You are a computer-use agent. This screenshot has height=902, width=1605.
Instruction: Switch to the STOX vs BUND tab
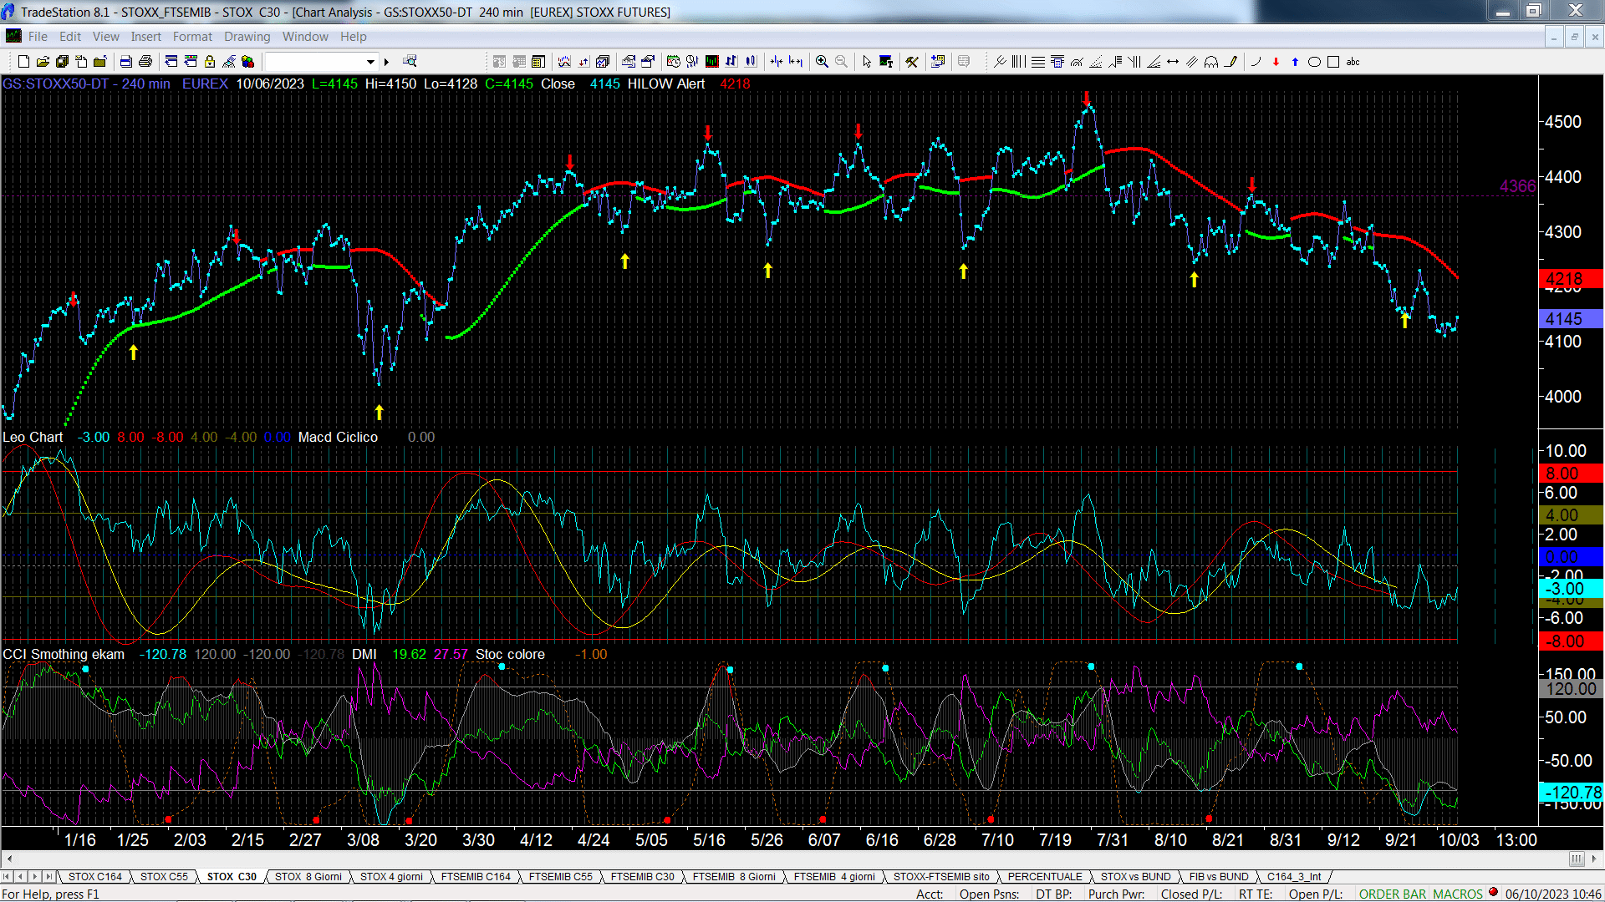pos(1135,877)
